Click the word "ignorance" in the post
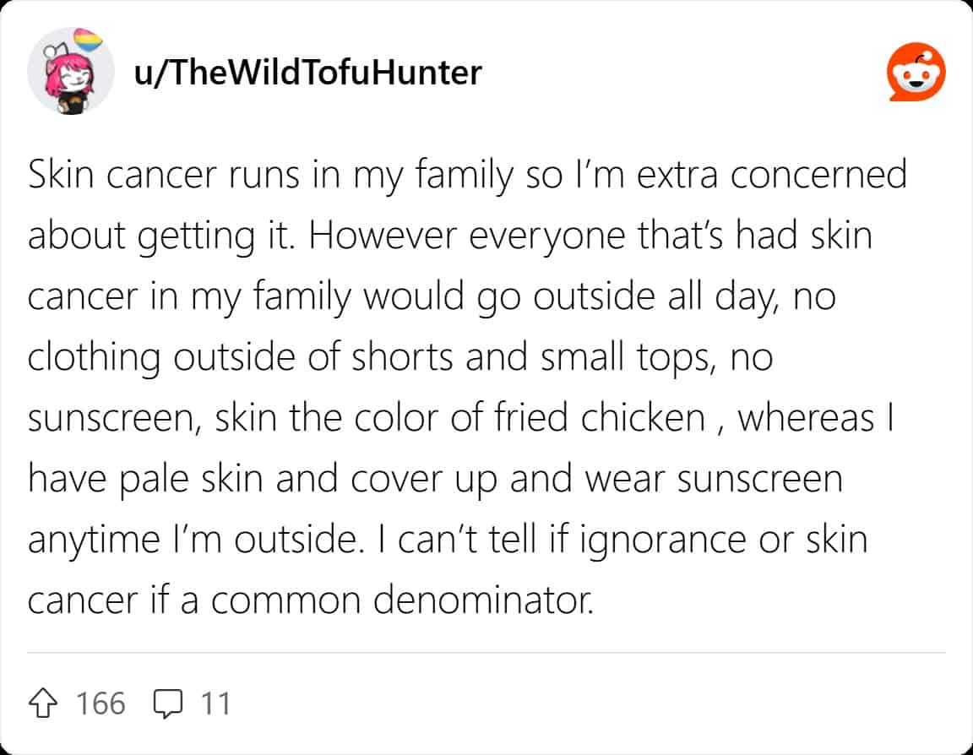The image size is (973, 755). 662,540
